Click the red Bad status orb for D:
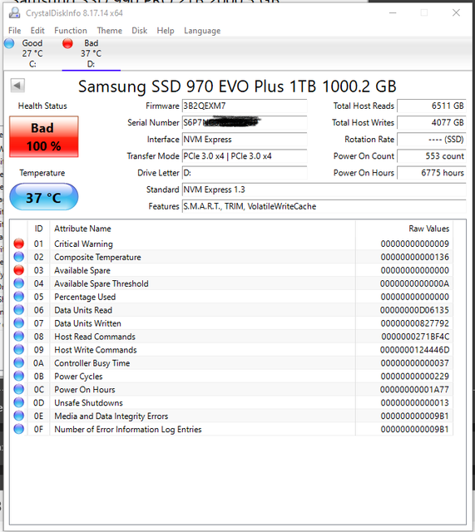475x532 pixels. click(x=67, y=43)
